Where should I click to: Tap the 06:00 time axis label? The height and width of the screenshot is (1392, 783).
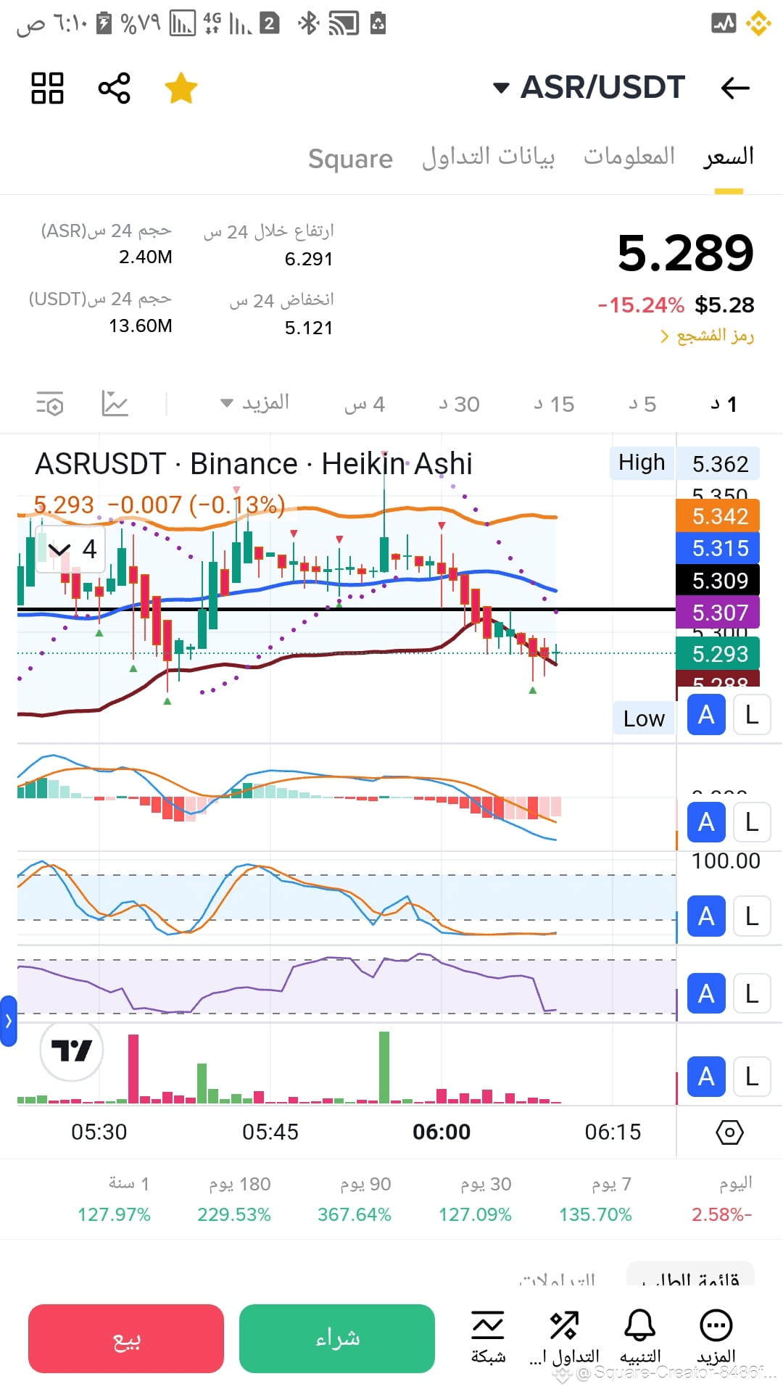tap(442, 1132)
